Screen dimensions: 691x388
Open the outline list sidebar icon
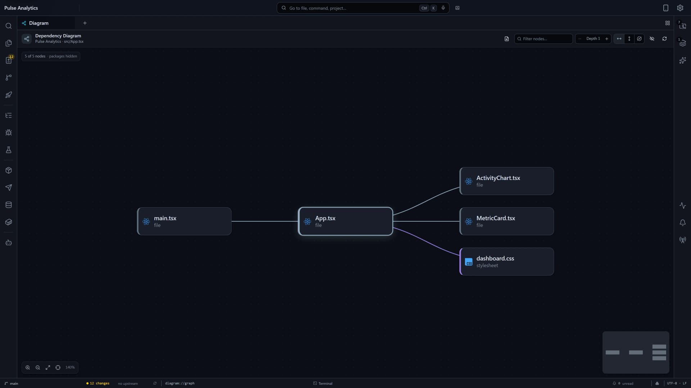click(9, 115)
